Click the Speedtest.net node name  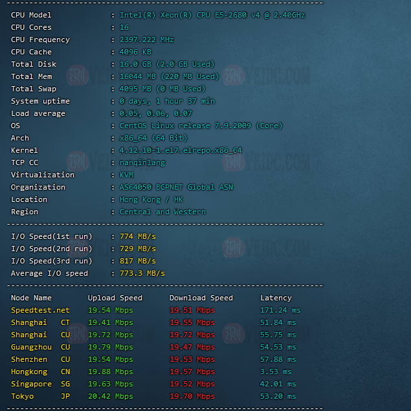(x=40, y=310)
